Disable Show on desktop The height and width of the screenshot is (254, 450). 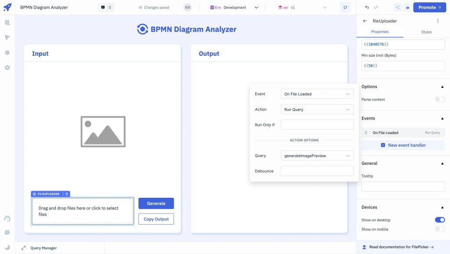click(x=439, y=220)
